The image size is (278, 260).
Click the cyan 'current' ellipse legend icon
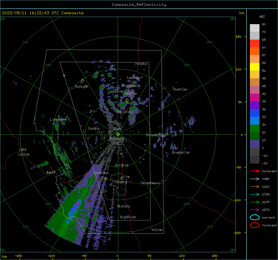pos(255,217)
